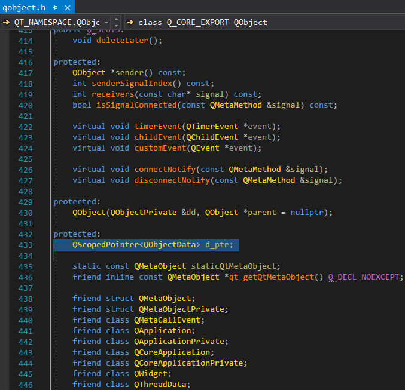Image resolution: width=405 pixels, height=390 pixels.
Task: Click QMetaObjectPrivate in line 439
Action: [182, 309]
